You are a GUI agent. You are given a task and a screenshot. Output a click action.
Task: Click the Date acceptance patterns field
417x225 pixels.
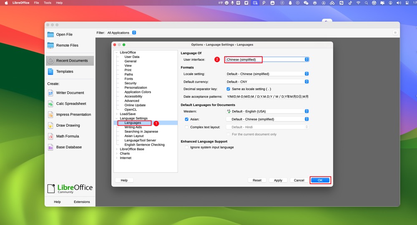point(267,97)
